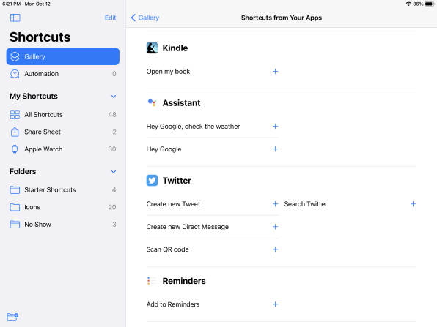Click the Reminders section heading
This screenshot has width=437, height=327.
click(184, 281)
